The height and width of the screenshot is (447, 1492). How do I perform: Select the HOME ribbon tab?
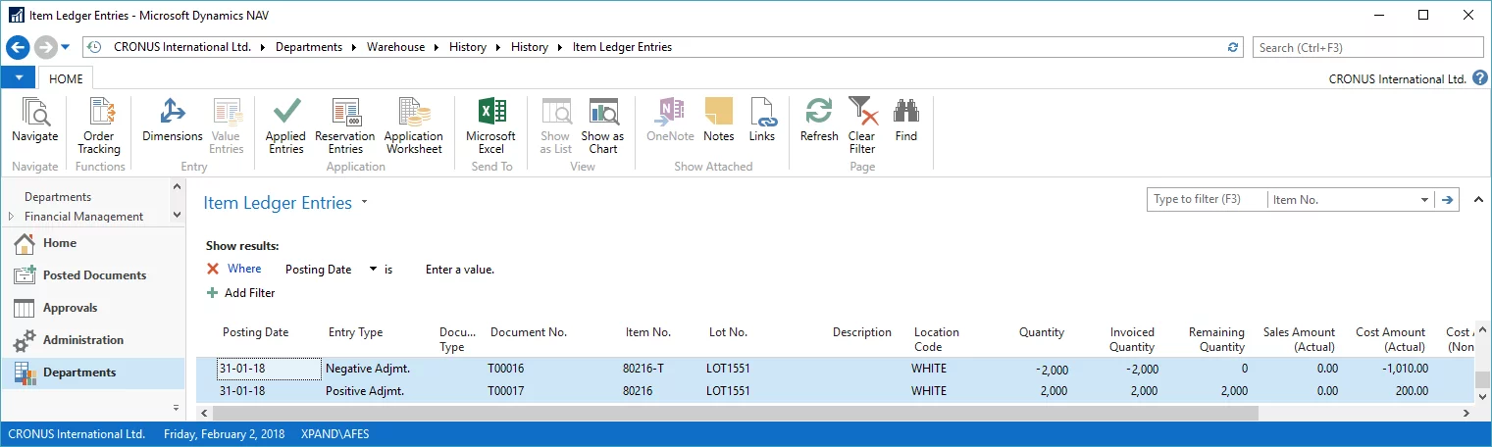[x=66, y=79]
